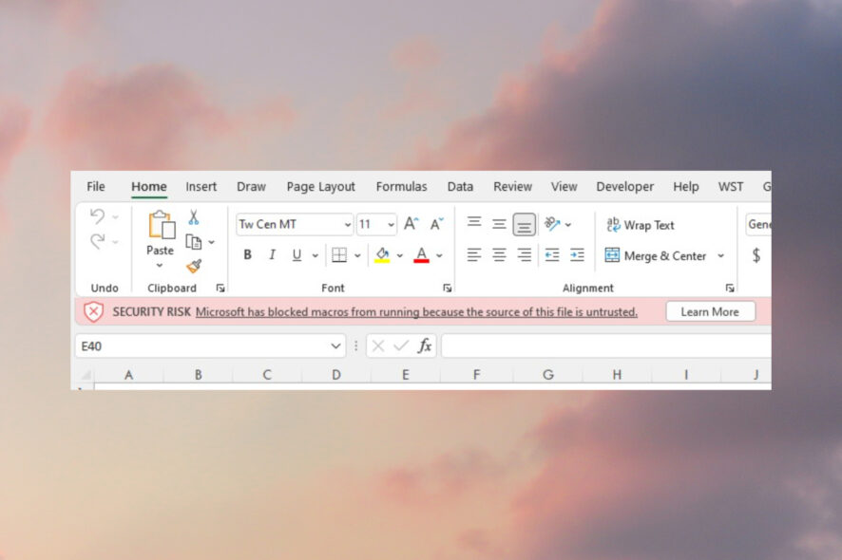Image resolution: width=842 pixels, height=560 pixels.
Task: Click the Center horizontal alignment icon
Action: pyautogui.click(x=499, y=254)
